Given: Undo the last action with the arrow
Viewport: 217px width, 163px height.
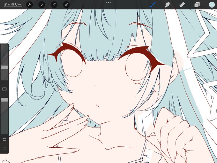Looking at the screenshot, I should tap(4, 139).
